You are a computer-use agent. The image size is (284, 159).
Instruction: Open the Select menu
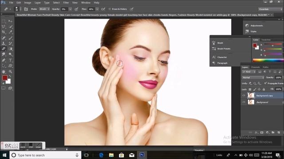click(x=56, y=3)
